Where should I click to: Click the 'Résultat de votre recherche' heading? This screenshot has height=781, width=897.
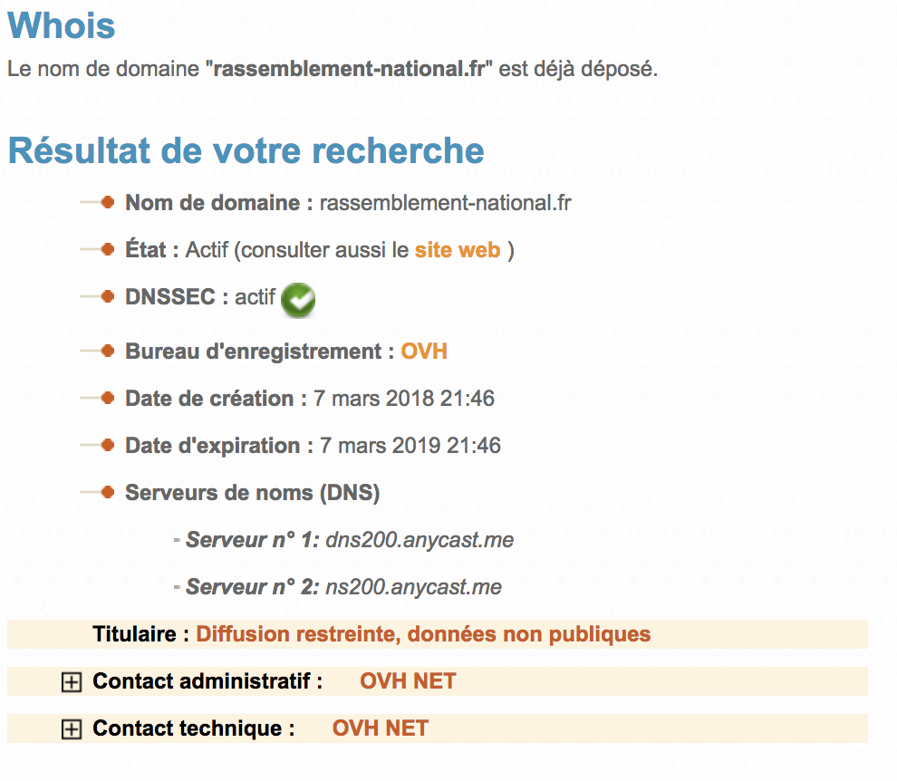(246, 150)
